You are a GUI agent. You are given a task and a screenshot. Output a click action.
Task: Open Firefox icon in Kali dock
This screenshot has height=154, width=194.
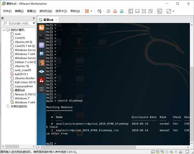click(x=41, y=27)
